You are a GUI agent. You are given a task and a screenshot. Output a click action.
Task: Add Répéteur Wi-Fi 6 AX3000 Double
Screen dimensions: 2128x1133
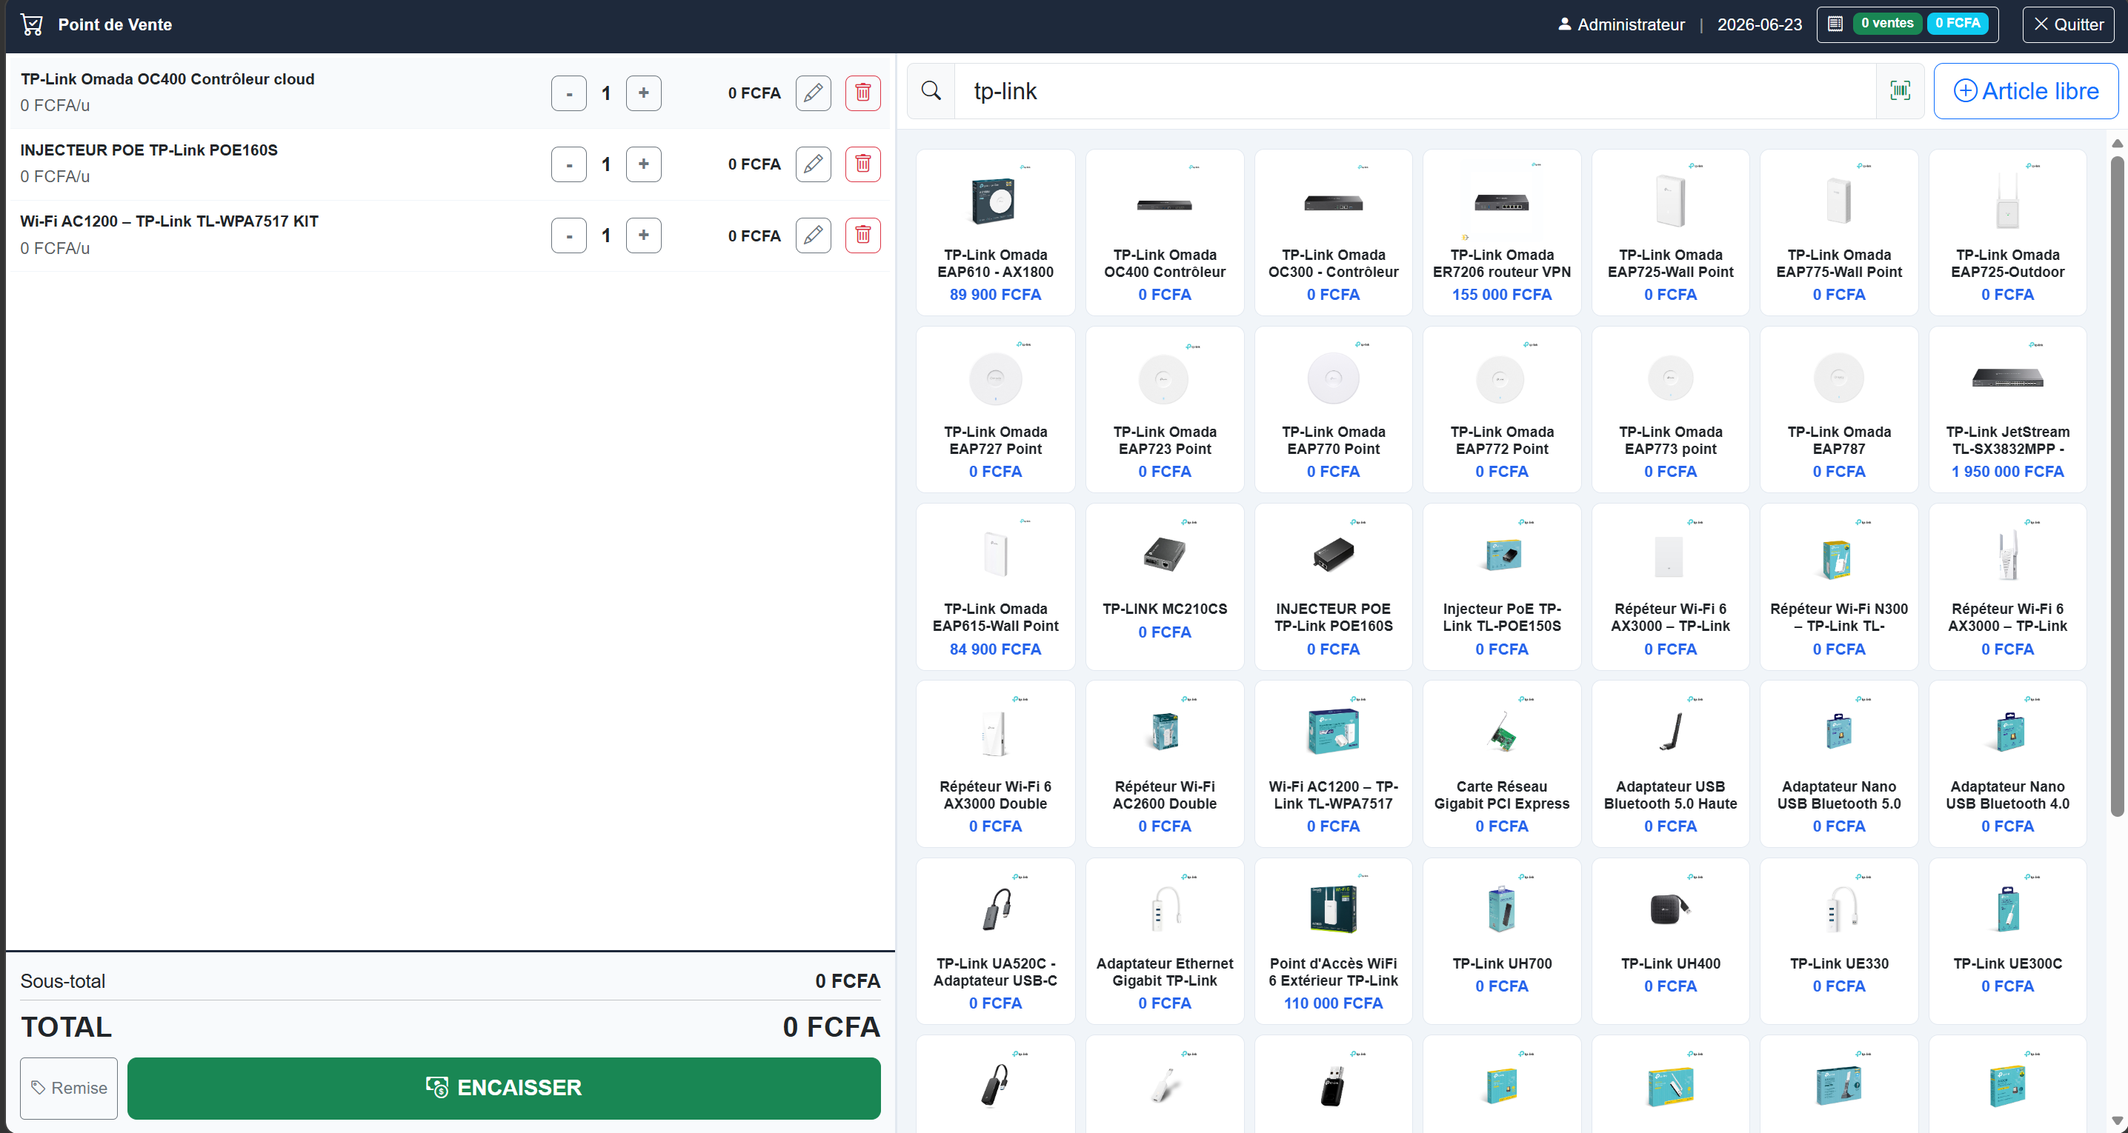(995, 764)
